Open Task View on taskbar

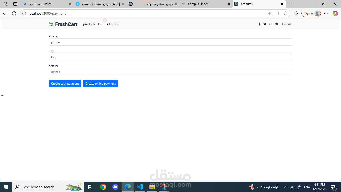click(x=90, y=187)
